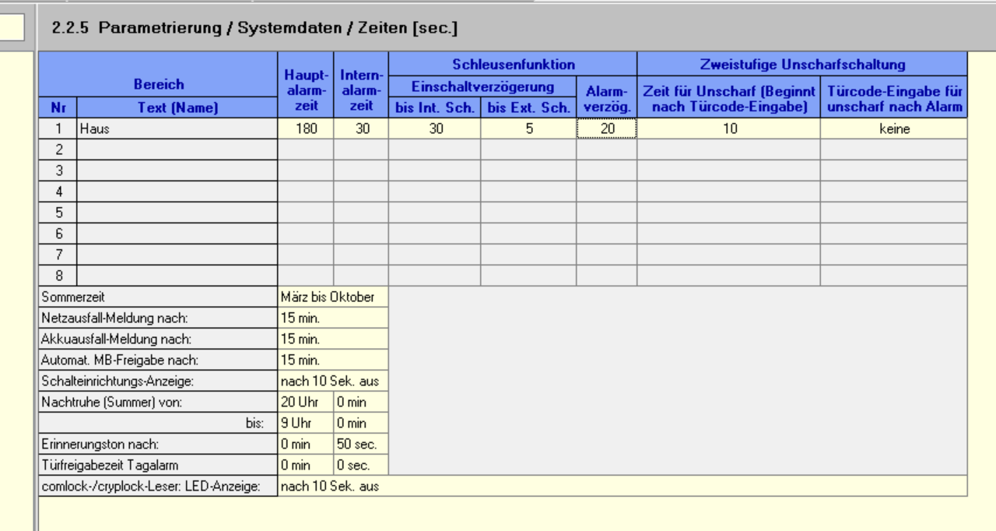Viewport: 996px width, 531px height.
Task: Click the 'Haus' name cell in row 1
Action: tap(177, 130)
